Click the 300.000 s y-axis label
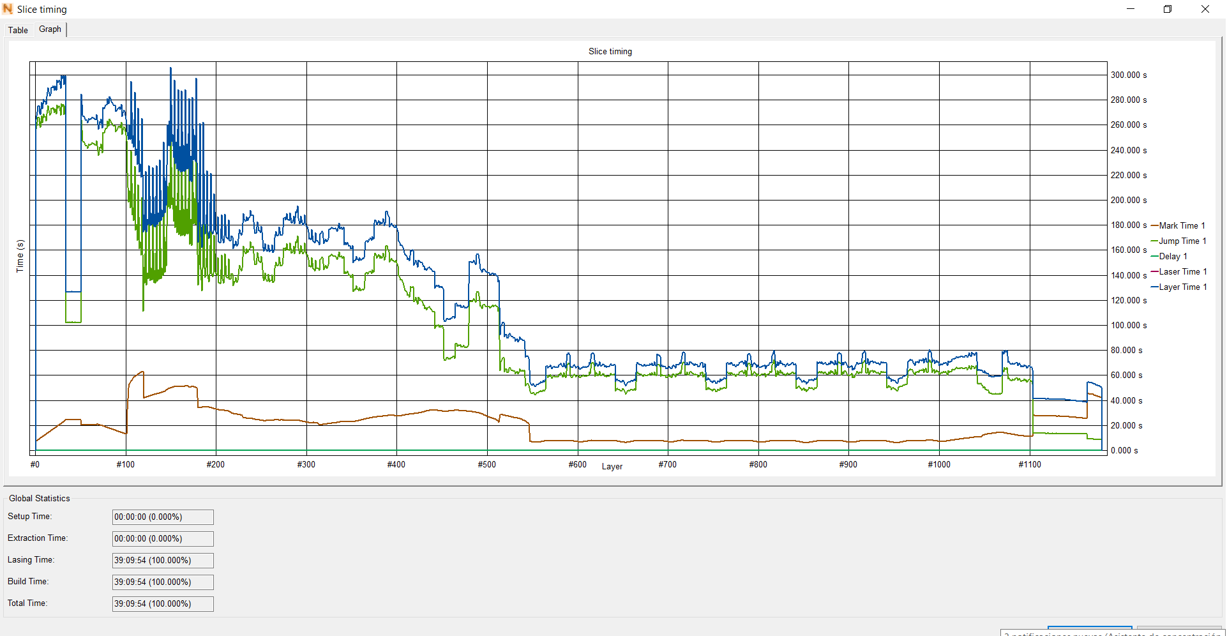1227x636 pixels. tap(1129, 75)
